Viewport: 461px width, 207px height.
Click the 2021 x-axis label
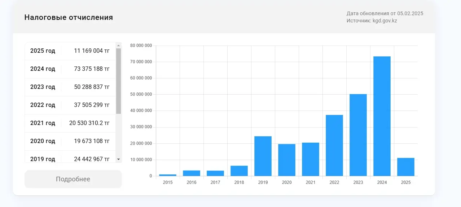pos(311,182)
